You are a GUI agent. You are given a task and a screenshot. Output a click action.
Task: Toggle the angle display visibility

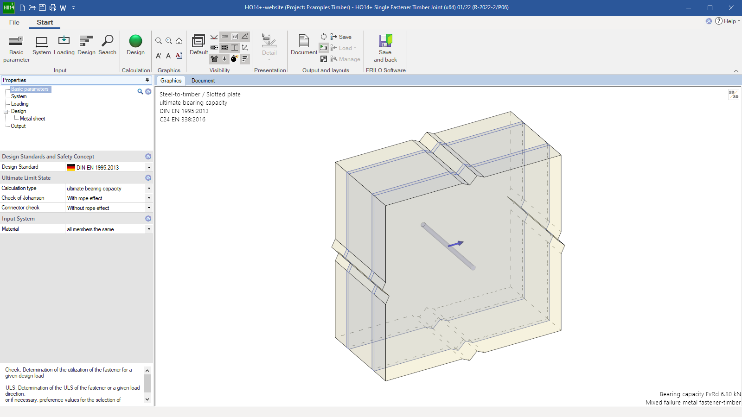pos(245,37)
